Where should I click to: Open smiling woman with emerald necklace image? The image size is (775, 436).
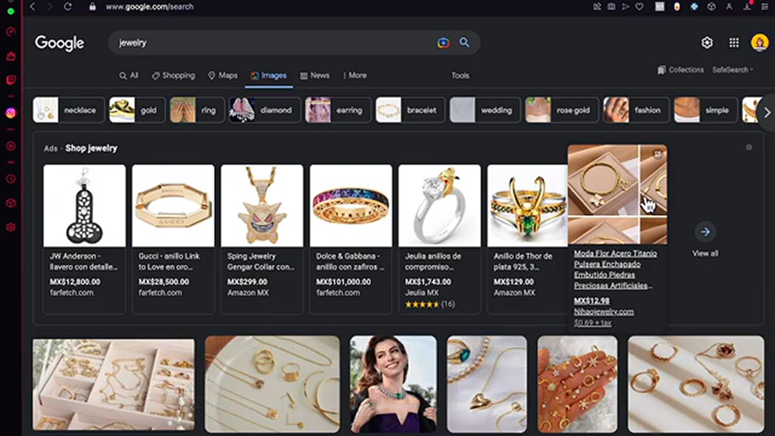click(x=393, y=384)
